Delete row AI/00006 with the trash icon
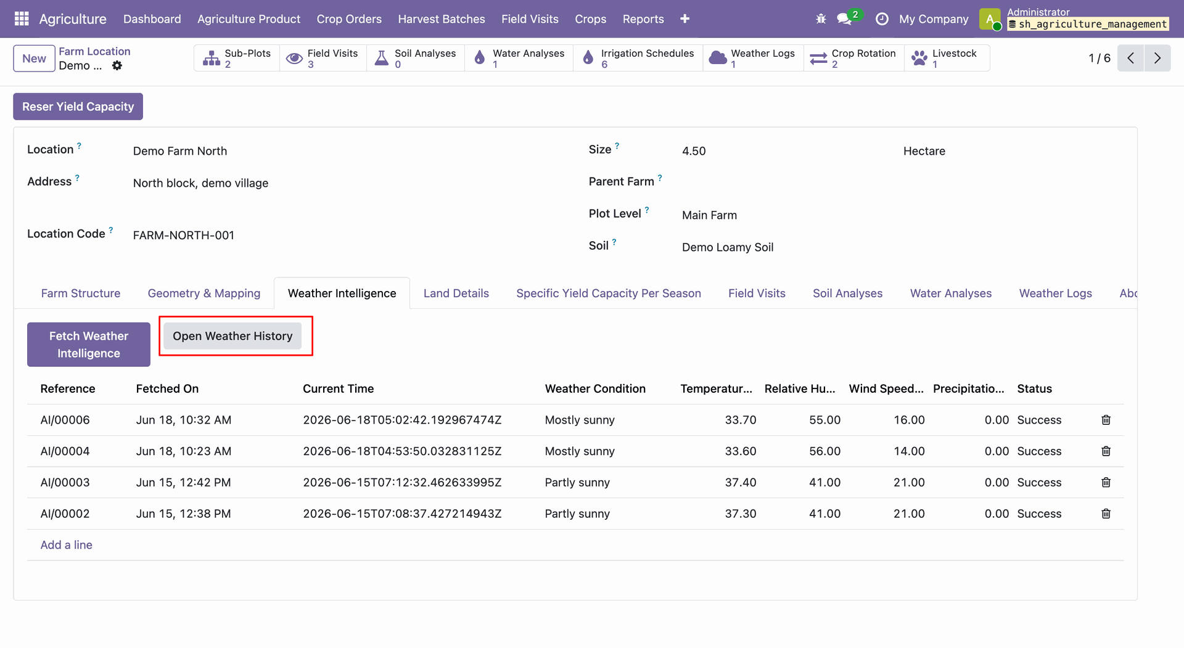Image resolution: width=1184 pixels, height=648 pixels. (1106, 420)
